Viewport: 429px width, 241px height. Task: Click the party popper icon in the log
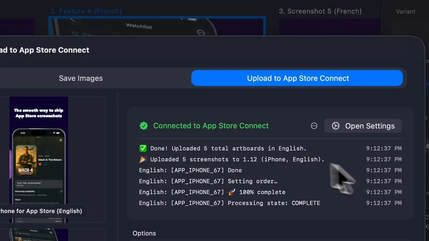(x=143, y=159)
